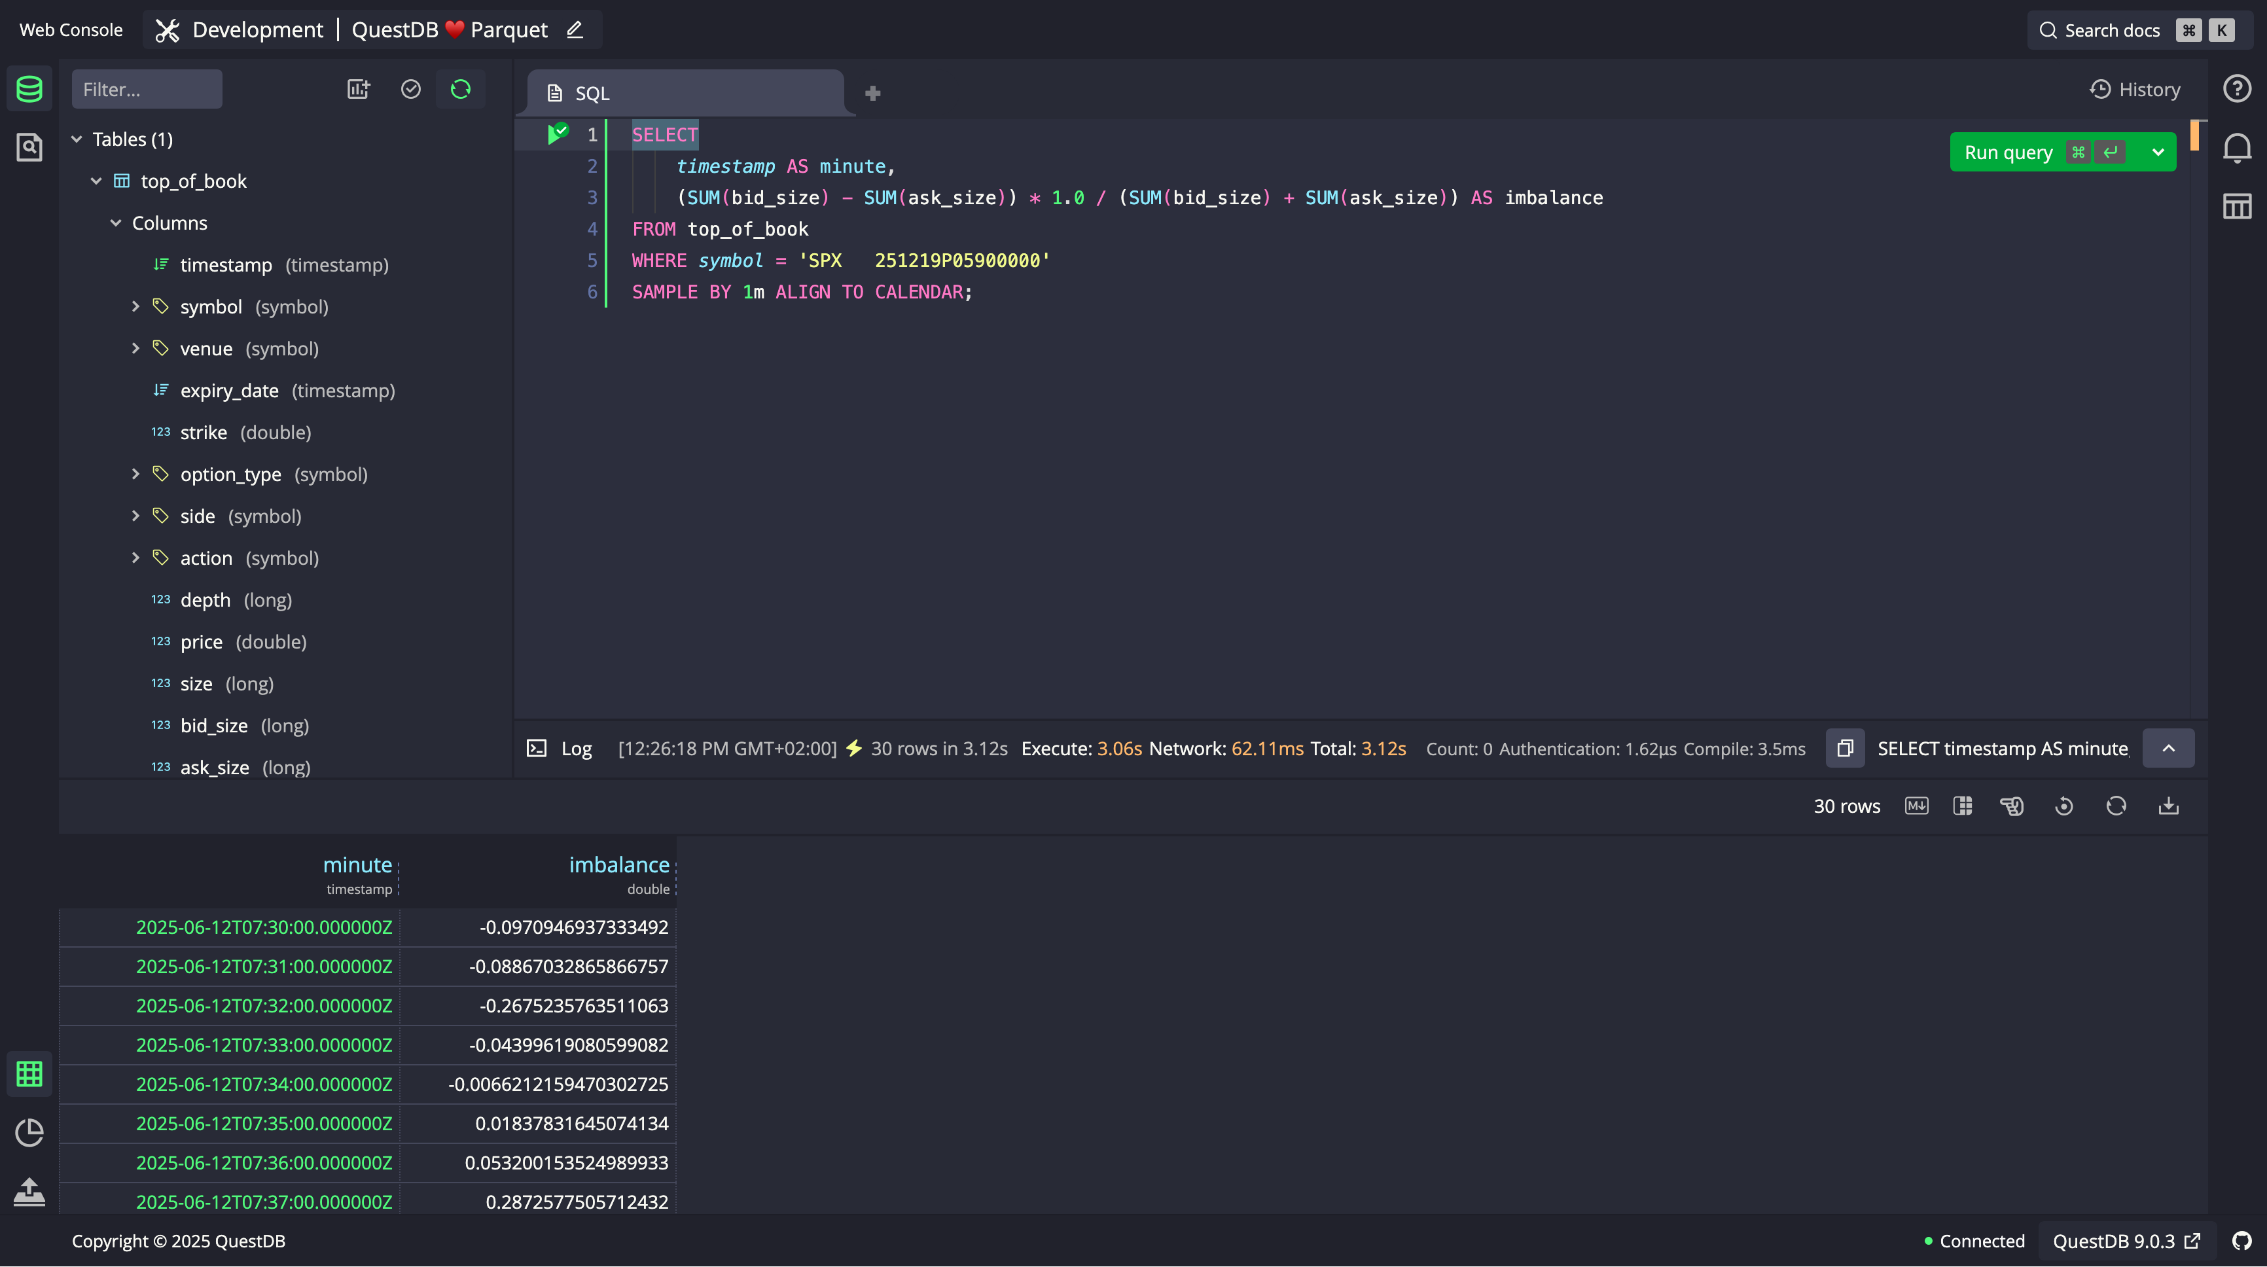The height and width of the screenshot is (1267, 2267).
Task: Expand the log panel chevron
Action: pyautogui.click(x=2168, y=748)
